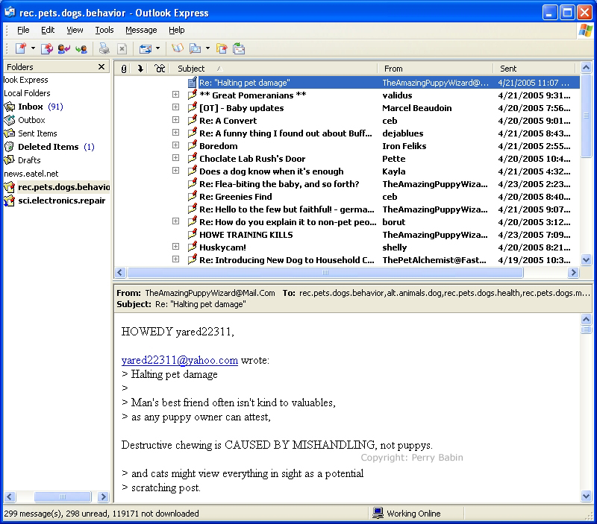The height and width of the screenshot is (524, 597).
Task: Expand the Great Pomeranians thread
Action: 175,95
